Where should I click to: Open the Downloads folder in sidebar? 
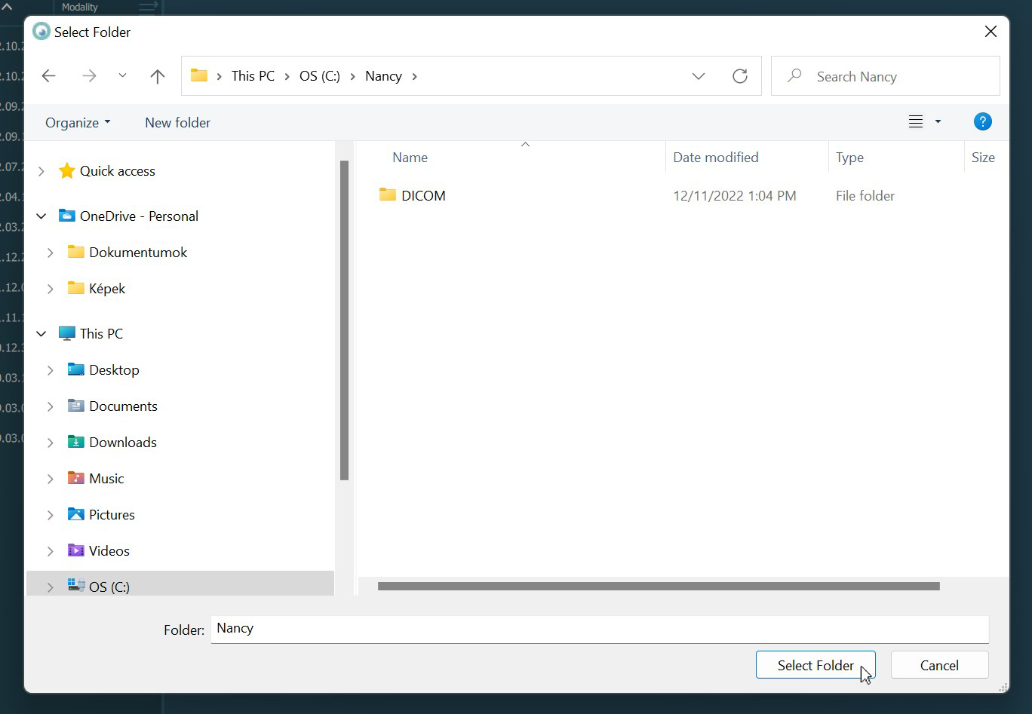pyautogui.click(x=122, y=443)
